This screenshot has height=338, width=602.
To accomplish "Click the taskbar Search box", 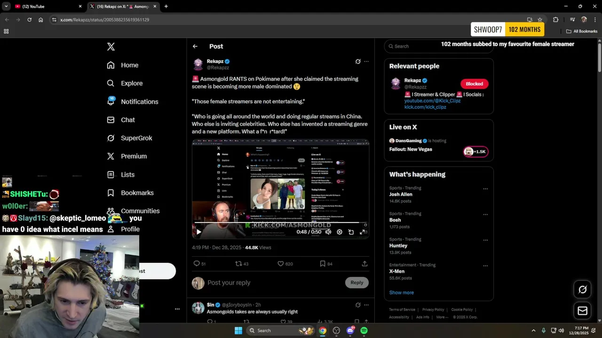I will pos(281,330).
